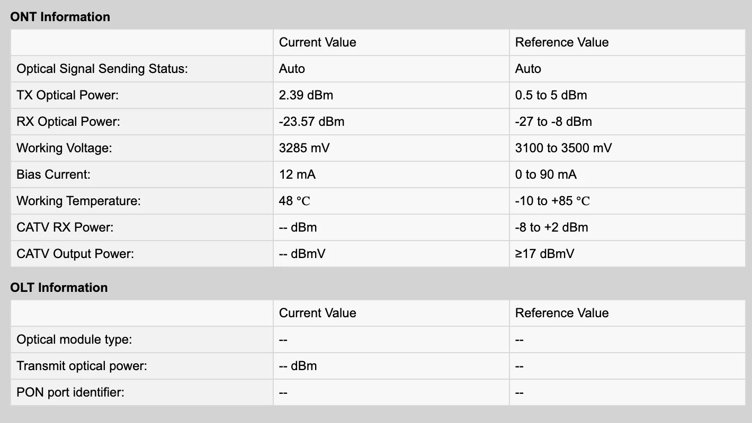This screenshot has height=423, width=752.
Task: Select the PON port identifier label
Action: [70, 392]
